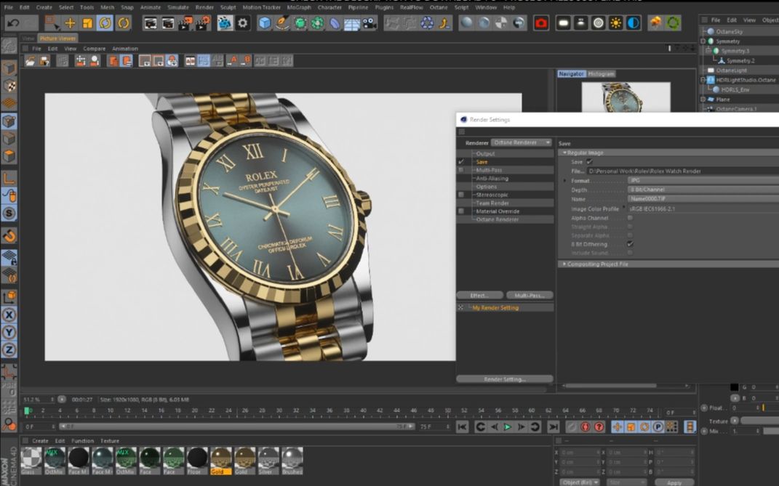779x486 pixels.
Task: Click the Undo icon at top left
Action: 12,23
